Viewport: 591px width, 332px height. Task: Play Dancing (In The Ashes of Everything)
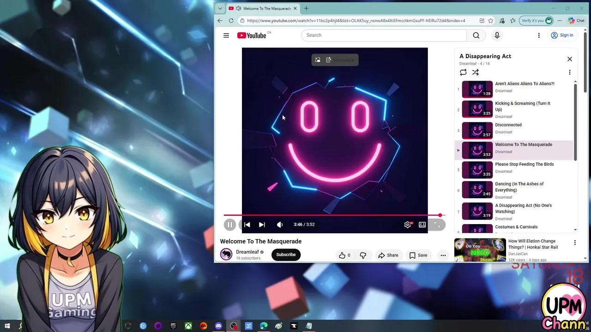[x=514, y=190]
